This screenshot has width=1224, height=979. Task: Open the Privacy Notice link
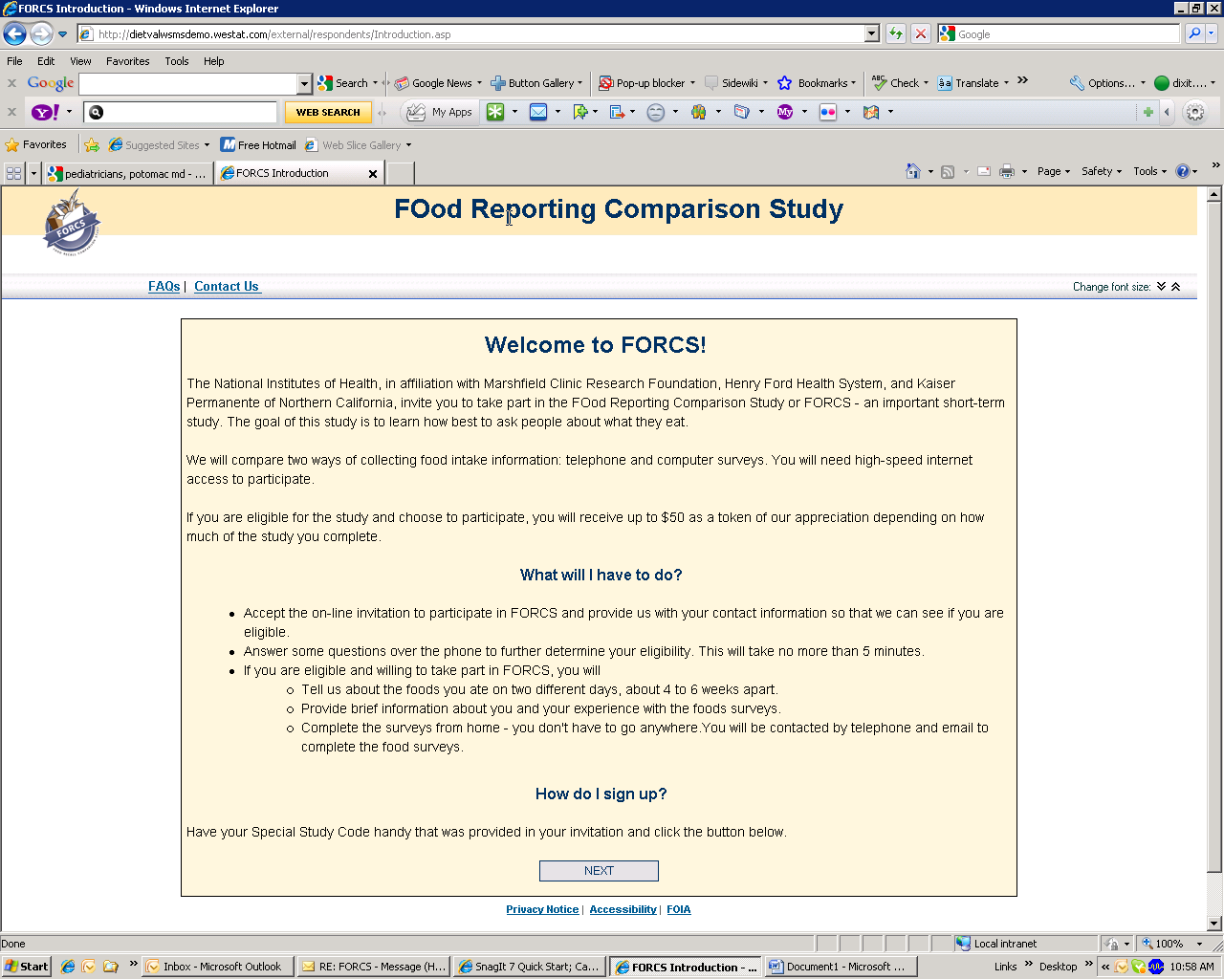tap(542, 909)
